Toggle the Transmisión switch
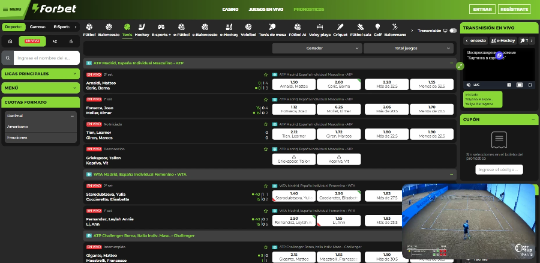The height and width of the screenshot is (263, 540). (453, 31)
